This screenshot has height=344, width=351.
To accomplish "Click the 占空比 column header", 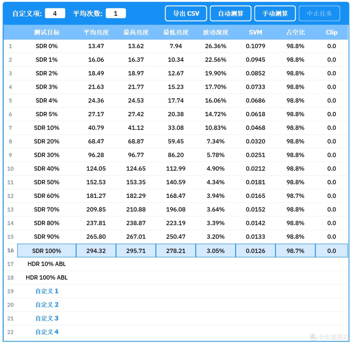I will [x=295, y=32].
